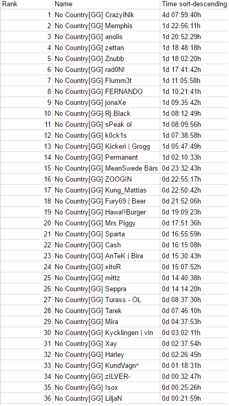The height and width of the screenshot is (406, 229).
Task: Click the Hawa!!Burger name cell
Action: pyautogui.click(x=106, y=212)
